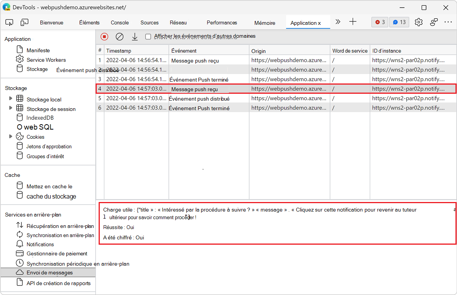Select row 4 Message push reçu
Image resolution: width=457 pixels, height=295 pixels.
[x=276, y=88]
